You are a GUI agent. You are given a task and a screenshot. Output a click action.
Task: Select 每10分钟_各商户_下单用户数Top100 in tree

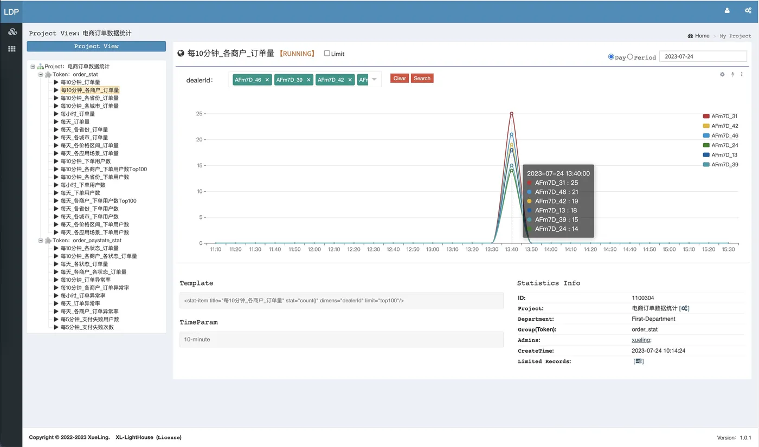104,169
